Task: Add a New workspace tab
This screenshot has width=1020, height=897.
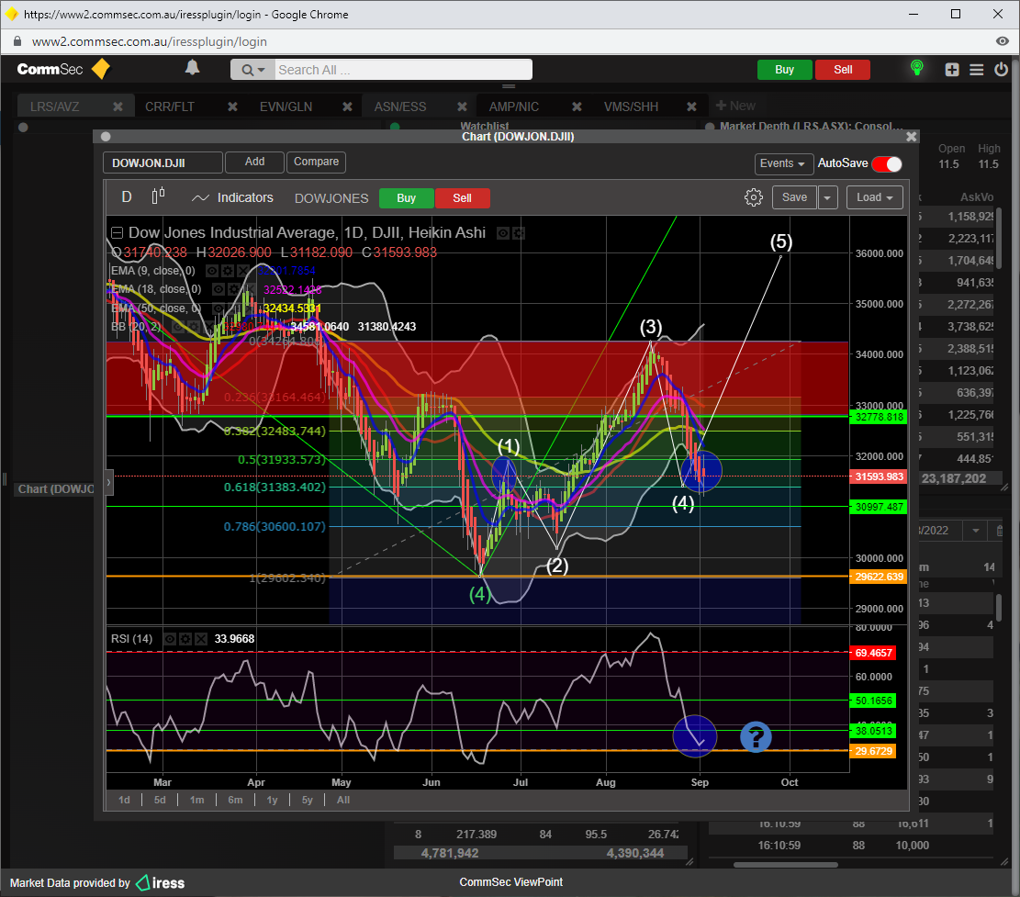Action: tap(735, 106)
